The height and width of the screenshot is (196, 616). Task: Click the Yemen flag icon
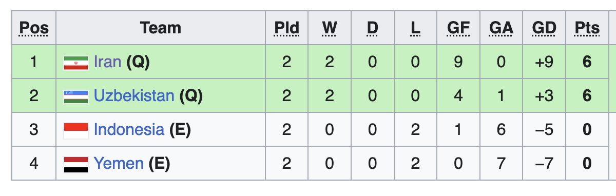[x=76, y=164]
